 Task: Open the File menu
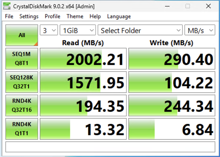9,17
